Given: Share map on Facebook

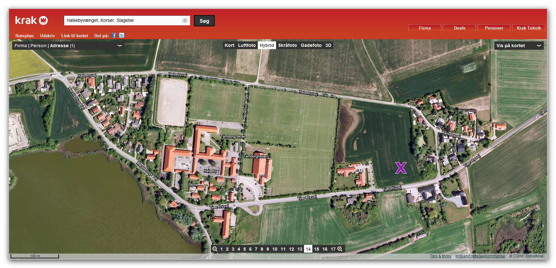Looking at the screenshot, I should pyautogui.click(x=114, y=36).
